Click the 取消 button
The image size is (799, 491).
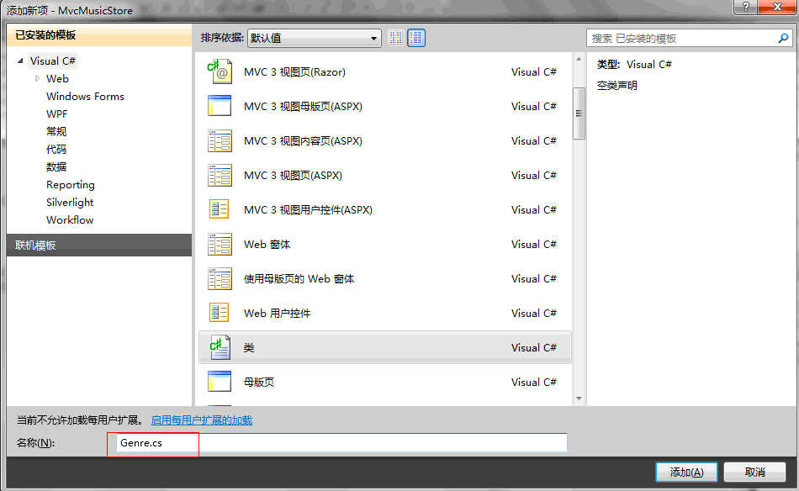tap(754, 473)
